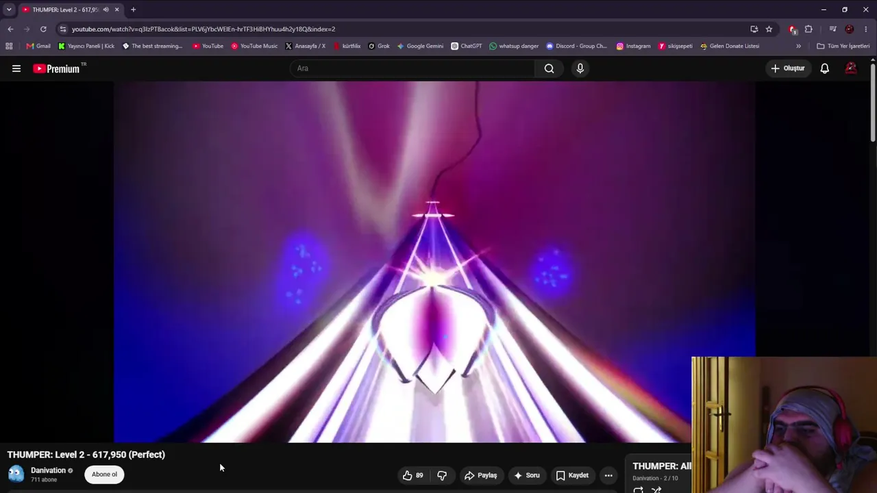This screenshot has height=493, width=877.
Task: Open the install/cast icon in address bar
Action: tap(754, 29)
